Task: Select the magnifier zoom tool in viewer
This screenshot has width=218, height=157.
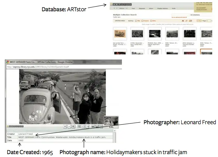Action: (79, 126)
